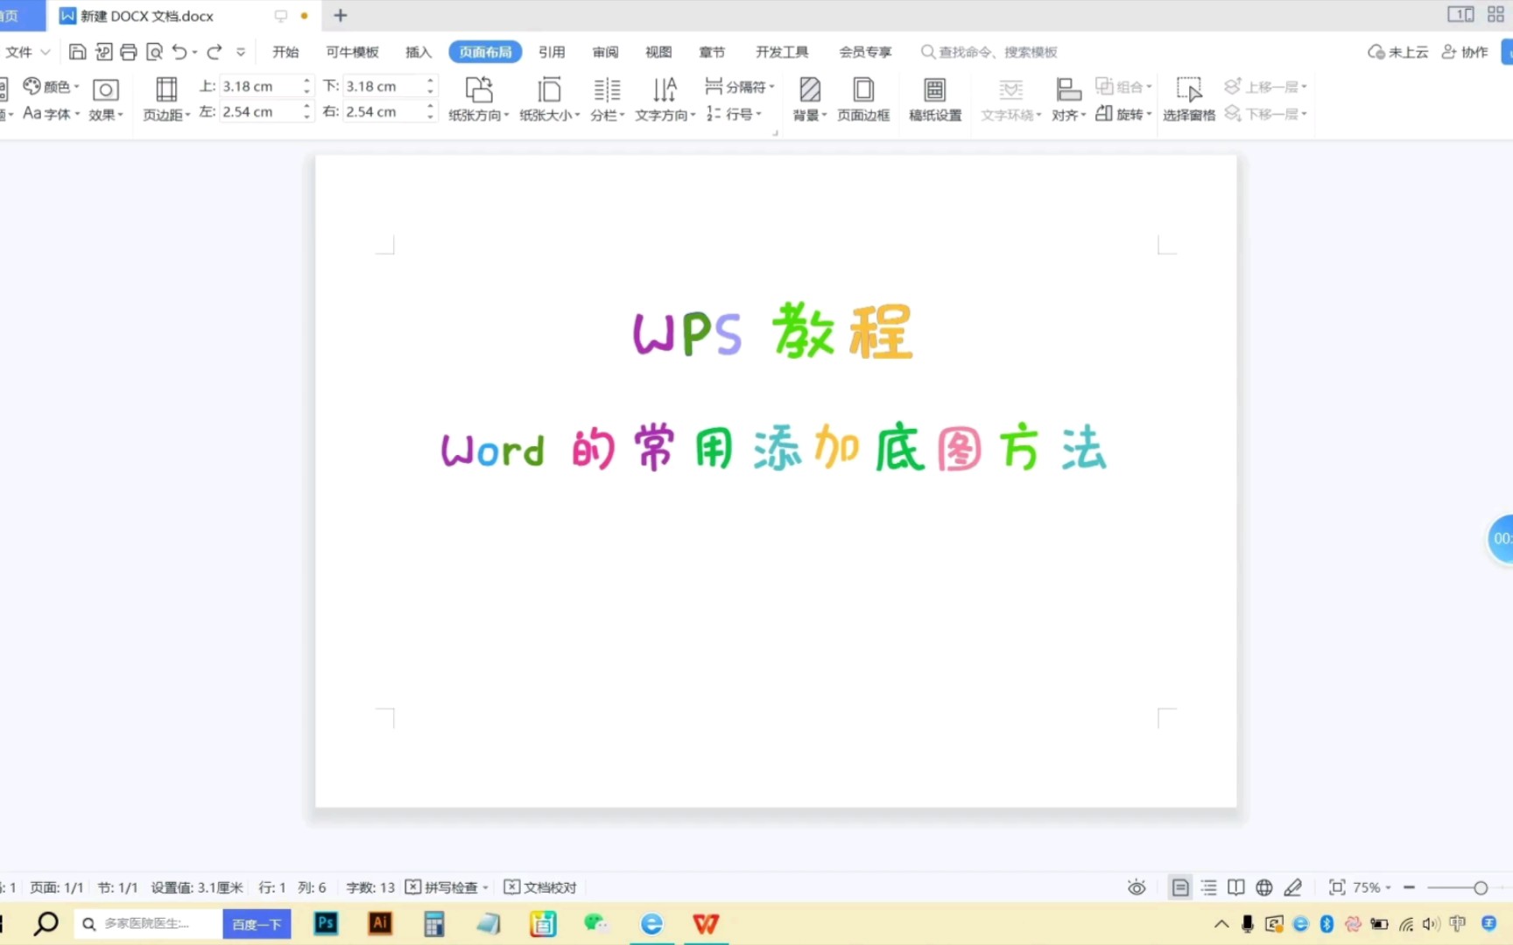Click the Redo arrow icon
Viewport: 1513px width, 945px height.
pos(215,52)
